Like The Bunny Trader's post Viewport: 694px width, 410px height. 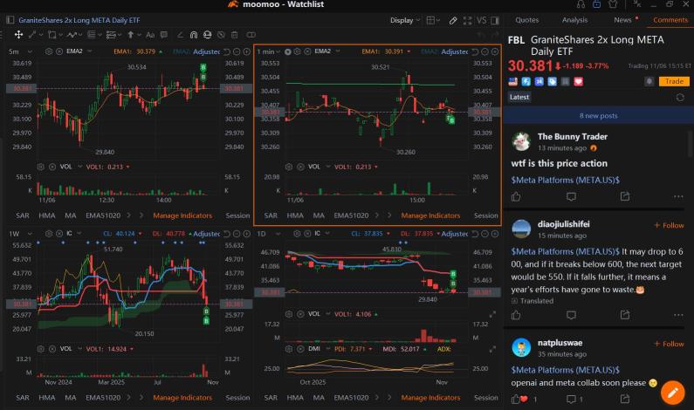[517, 196]
